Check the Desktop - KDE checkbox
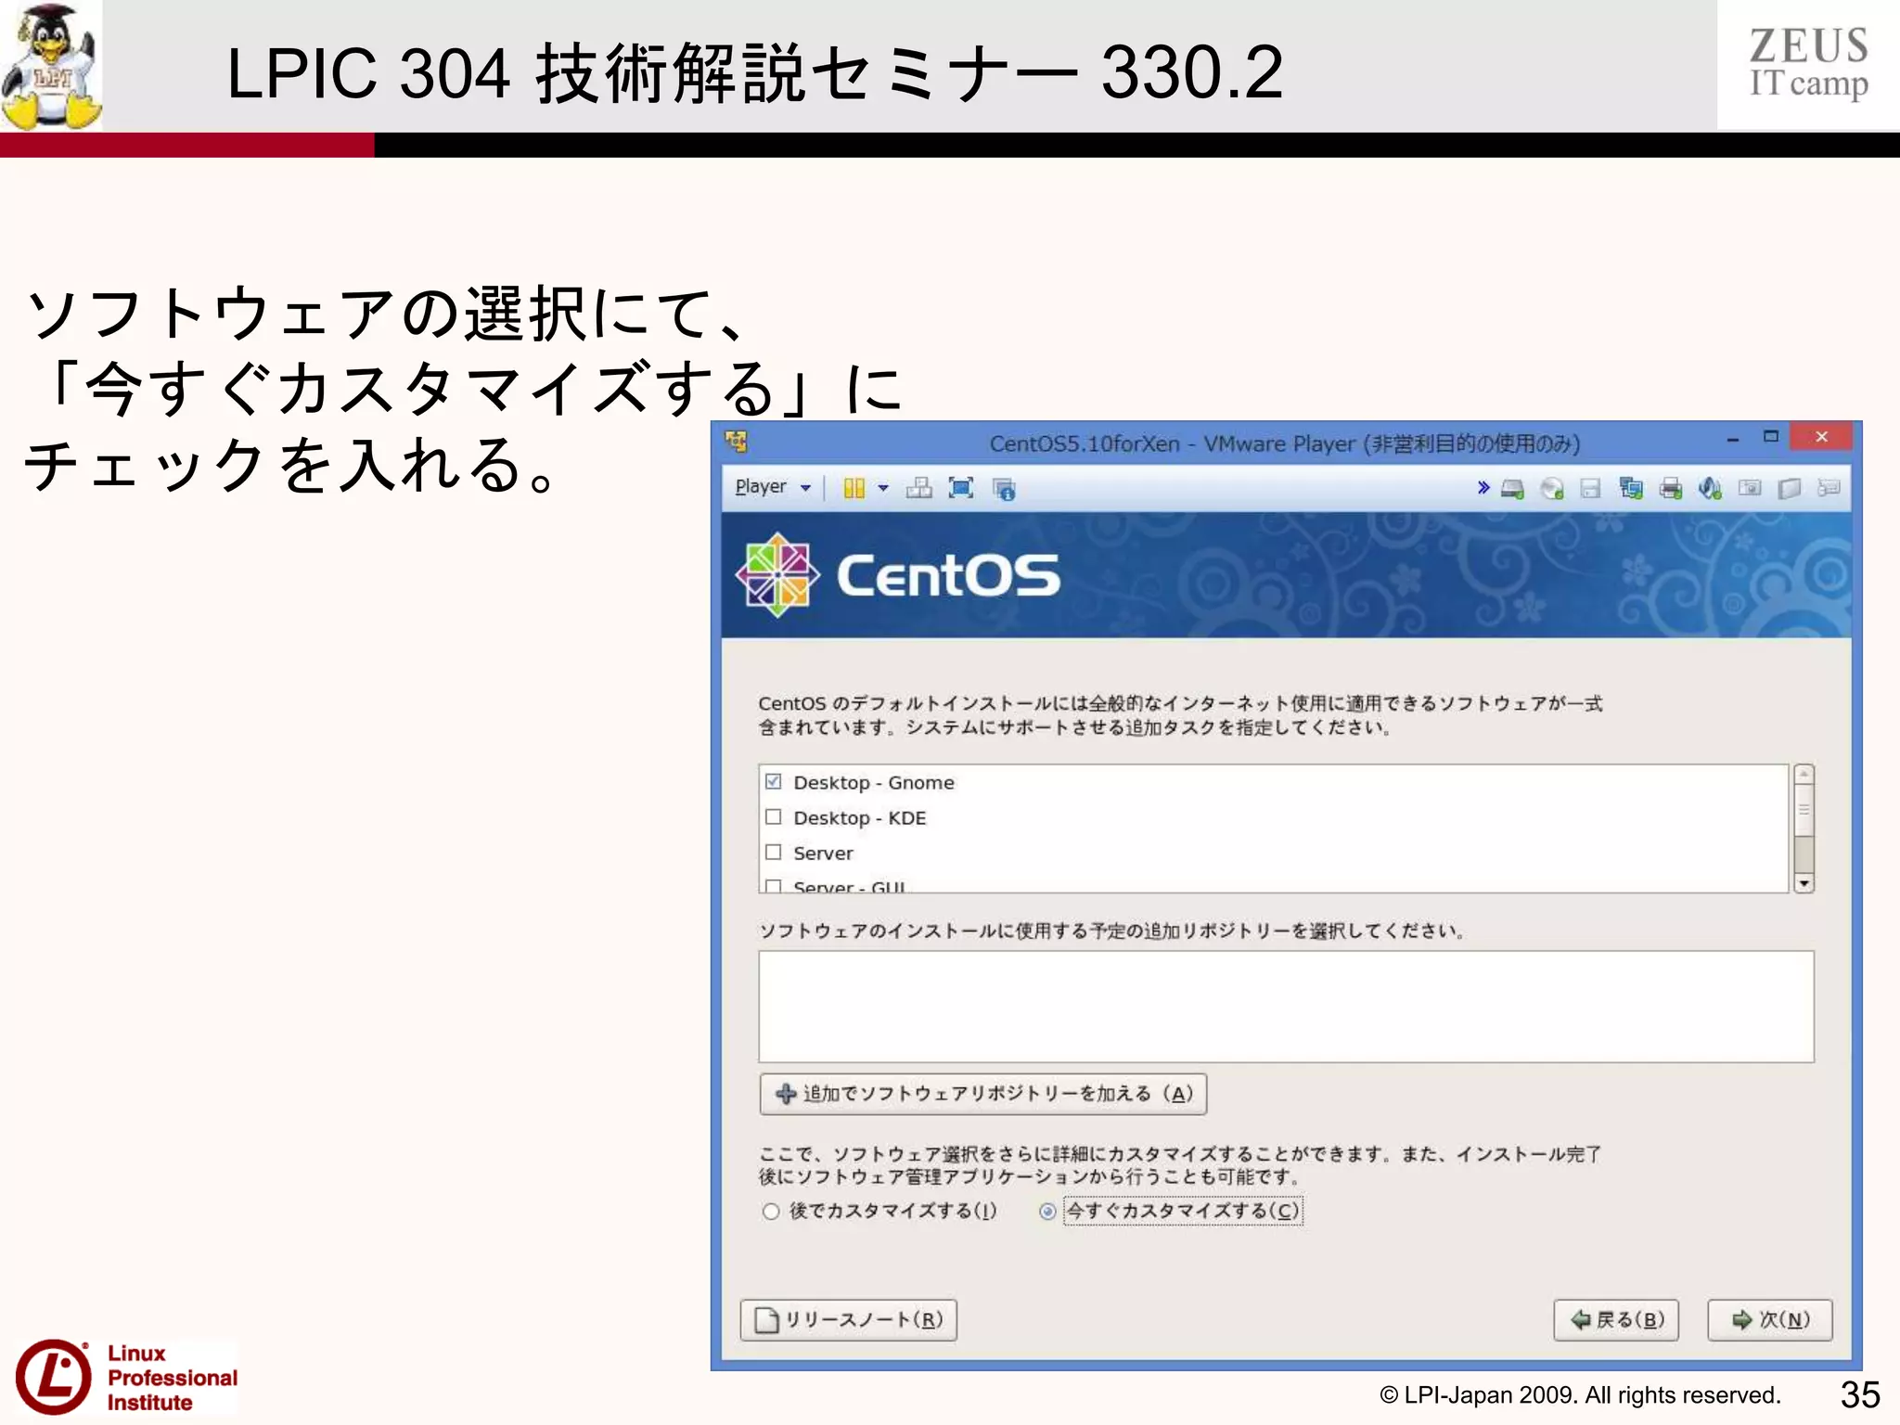Image resolution: width=1900 pixels, height=1425 pixels. (x=774, y=816)
